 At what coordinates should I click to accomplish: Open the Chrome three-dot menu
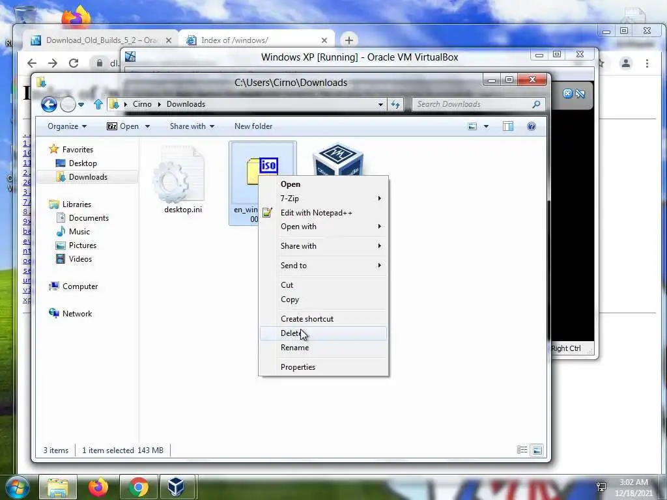(x=647, y=63)
